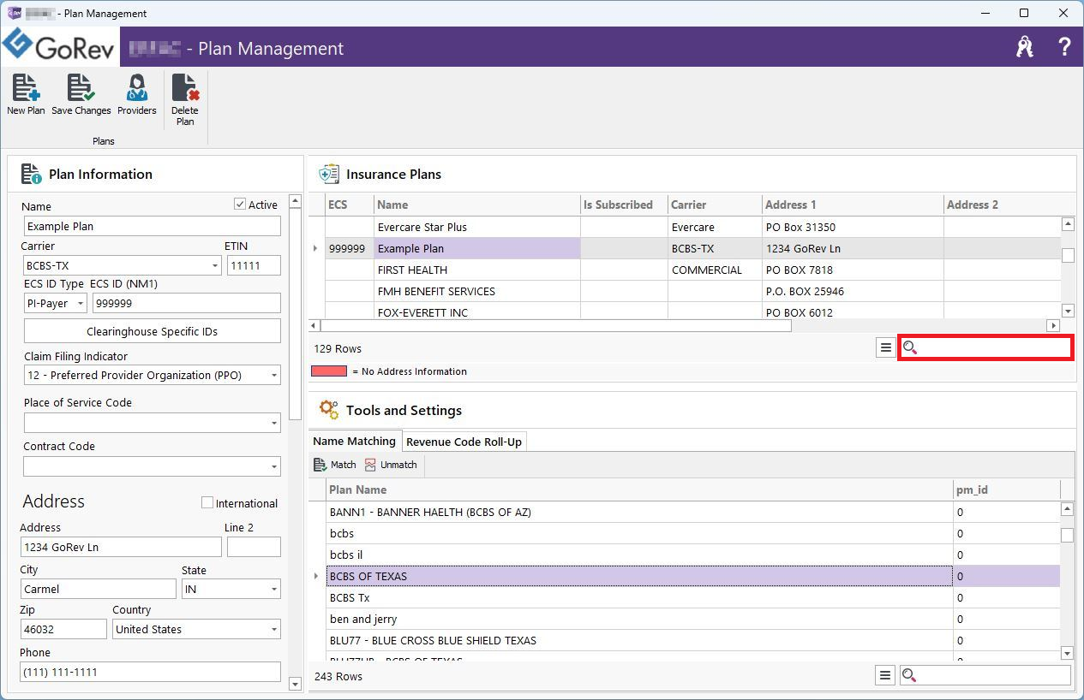1084x700 pixels.
Task: Click Insurance Plans vertical scrollbar down arrow
Action: coord(1068,311)
